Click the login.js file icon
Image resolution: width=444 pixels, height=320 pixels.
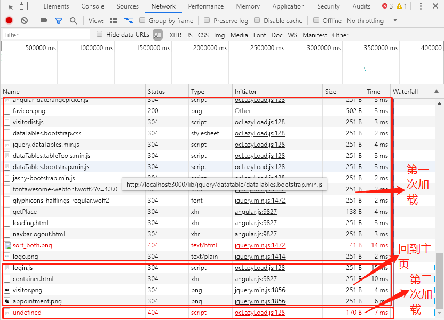tap(7, 268)
